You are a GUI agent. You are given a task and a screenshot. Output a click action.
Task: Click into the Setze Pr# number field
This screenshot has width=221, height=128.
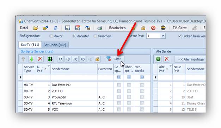pos(153,36)
